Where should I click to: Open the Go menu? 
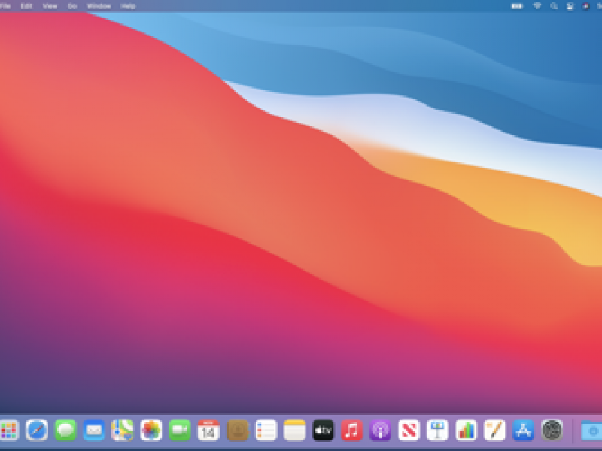pyautogui.click(x=72, y=6)
